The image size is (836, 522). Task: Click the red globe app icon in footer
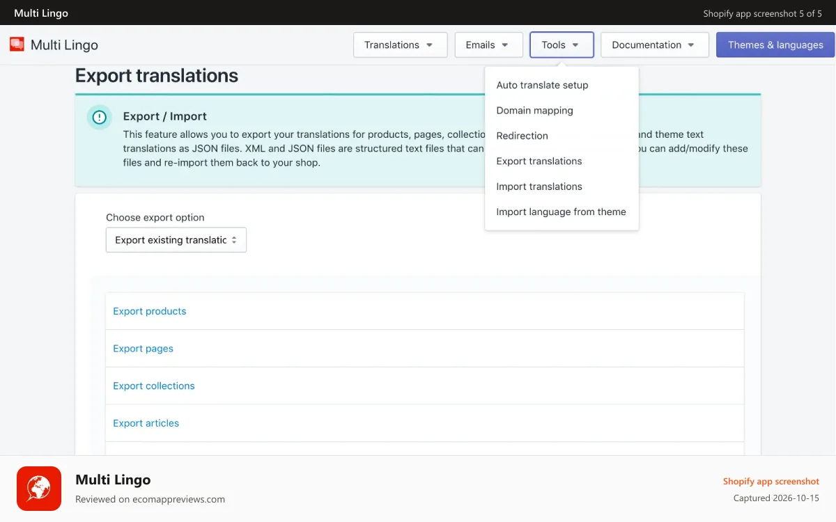pyautogui.click(x=39, y=489)
